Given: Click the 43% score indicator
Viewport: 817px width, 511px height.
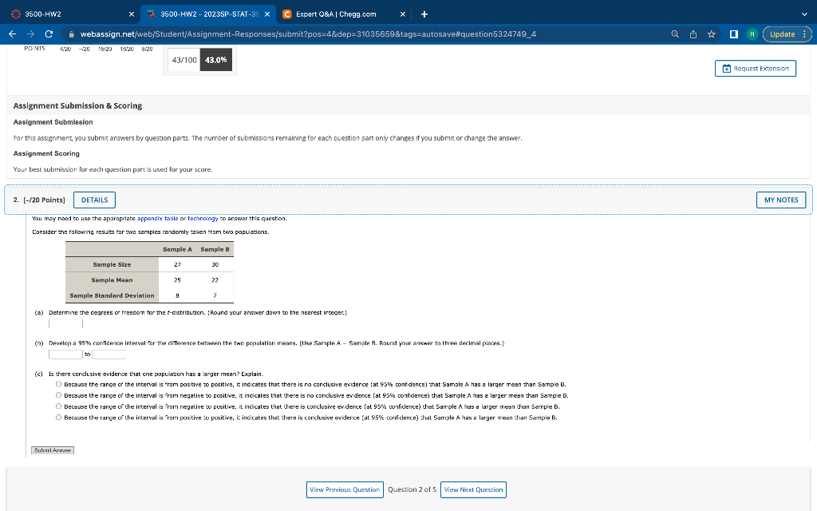Looking at the screenshot, I should tap(216, 59).
